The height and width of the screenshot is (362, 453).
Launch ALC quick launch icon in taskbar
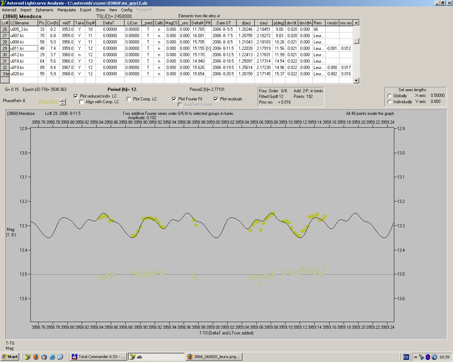tap(28, 357)
